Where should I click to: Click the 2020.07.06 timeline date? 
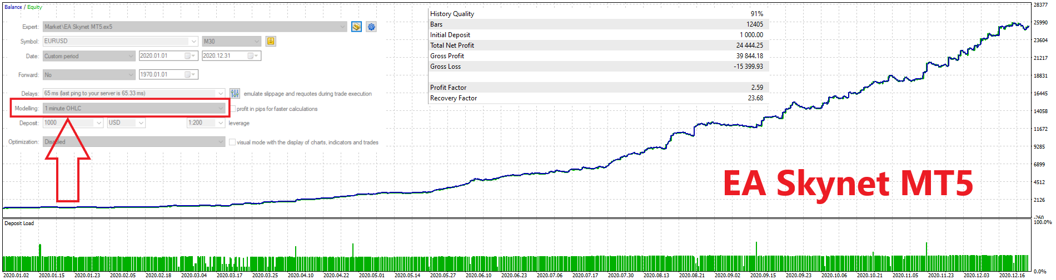click(550, 276)
